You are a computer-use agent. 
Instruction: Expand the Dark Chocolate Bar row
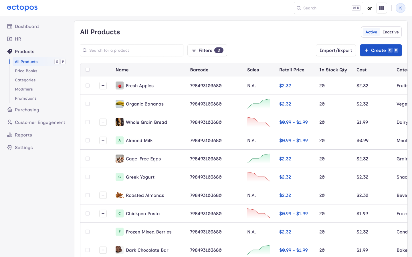(103, 250)
